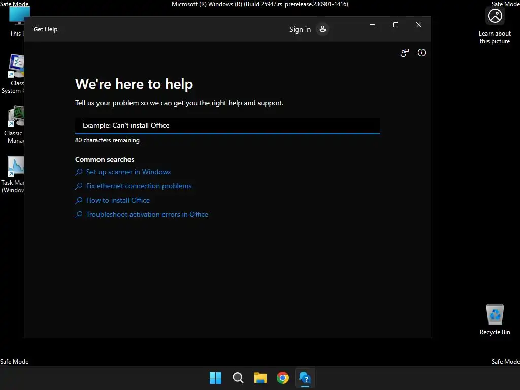Select Classic Manager desktop shortcut icon

coord(14,125)
